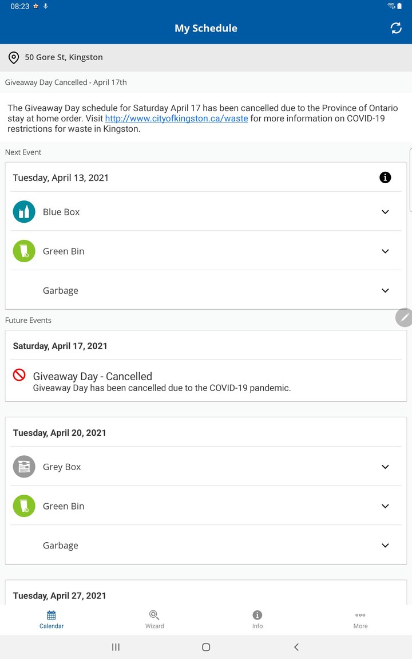Open the Info tab
Screen dimensions: 412x659
point(257,619)
